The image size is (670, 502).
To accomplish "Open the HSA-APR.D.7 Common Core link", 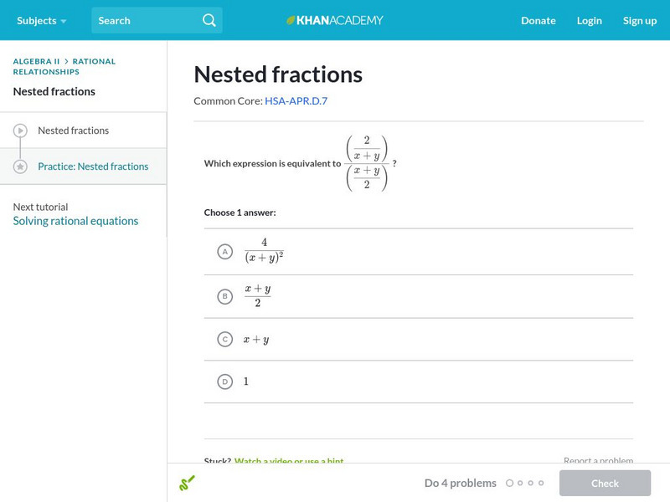I will click(296, 100).
